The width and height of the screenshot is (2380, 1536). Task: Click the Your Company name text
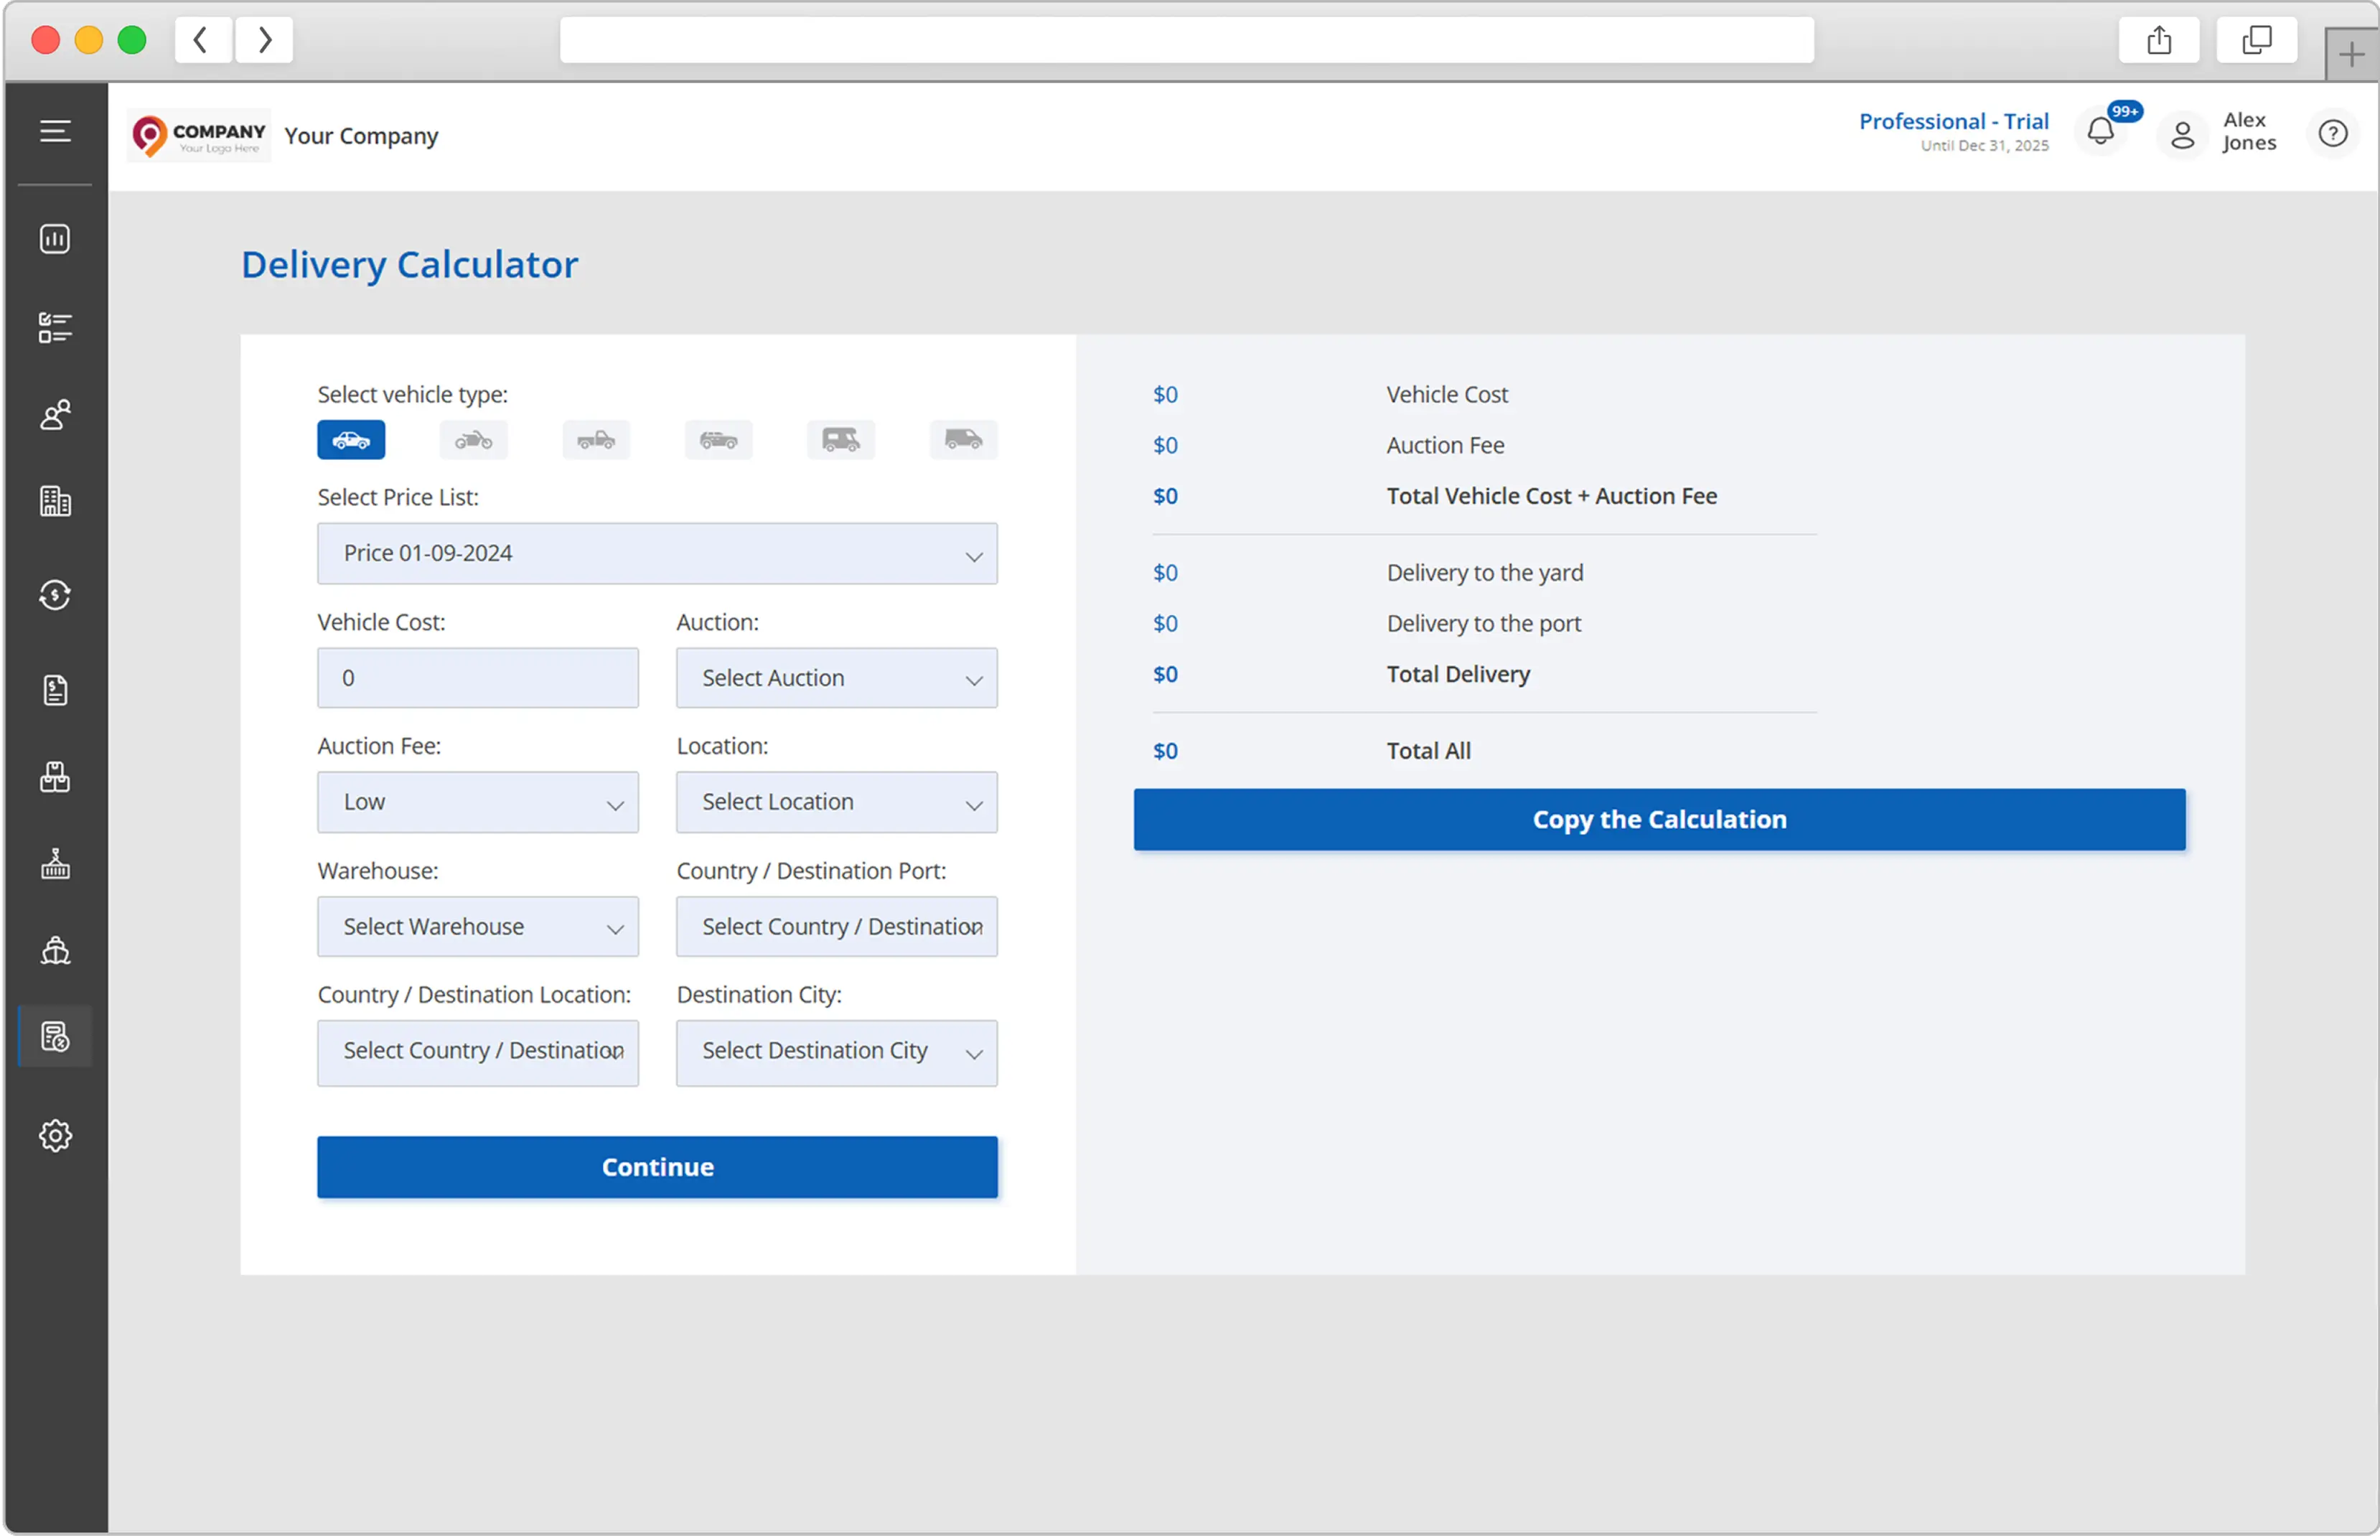click(361, 136)
